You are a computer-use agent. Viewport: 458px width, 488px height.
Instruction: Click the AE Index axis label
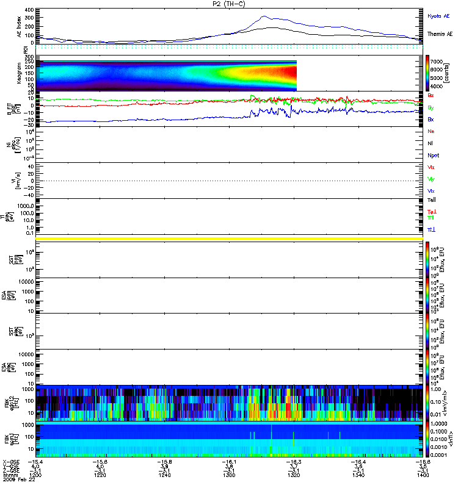[x=20, y=27]
